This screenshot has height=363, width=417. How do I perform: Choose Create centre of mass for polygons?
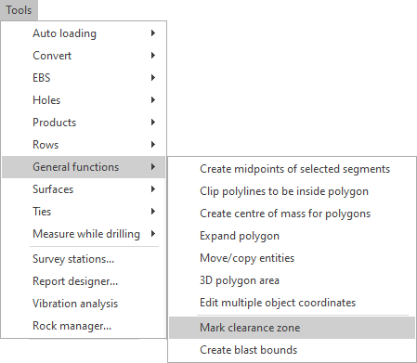click(x=292, y=214)
